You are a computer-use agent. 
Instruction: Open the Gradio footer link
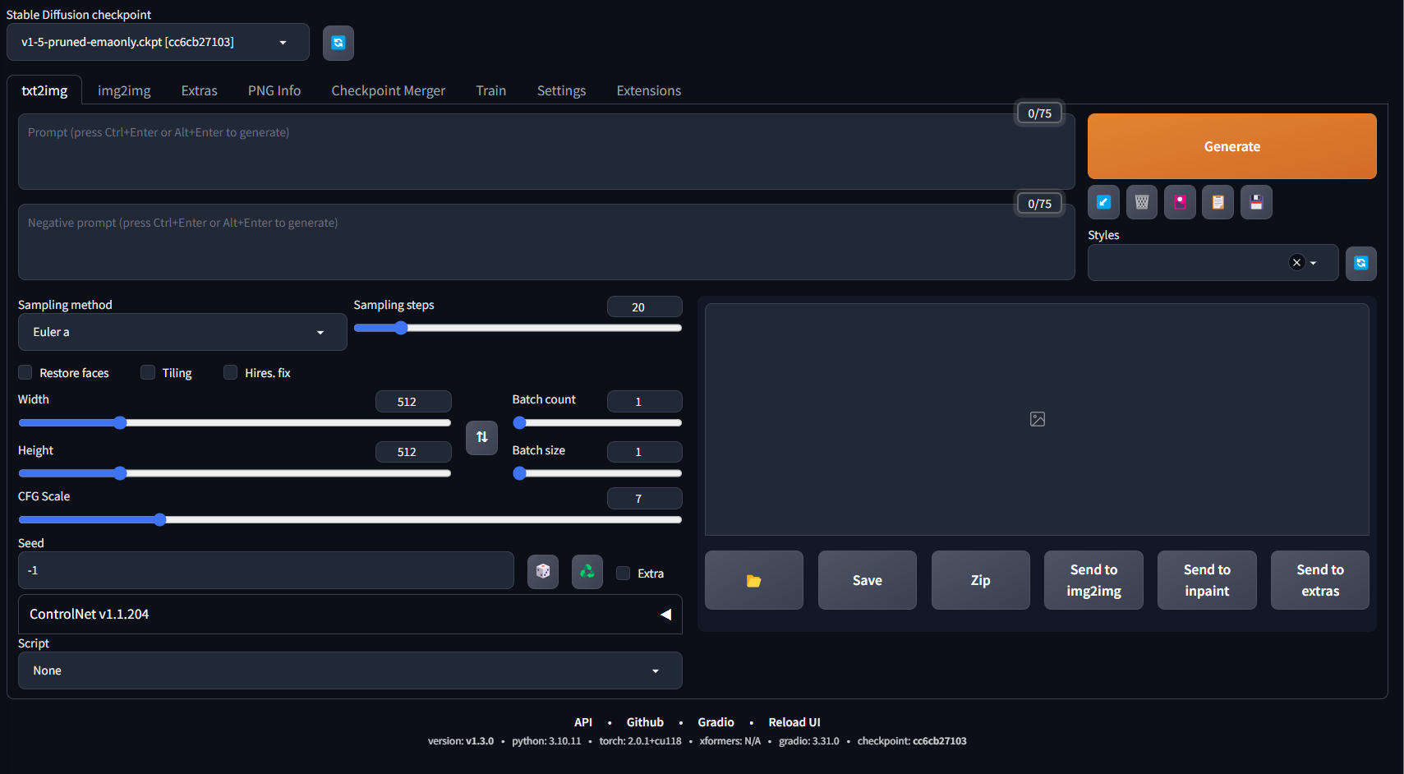point(716,722)
